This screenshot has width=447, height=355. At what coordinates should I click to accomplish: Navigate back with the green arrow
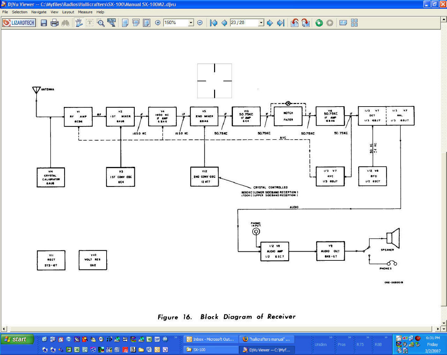319,23
